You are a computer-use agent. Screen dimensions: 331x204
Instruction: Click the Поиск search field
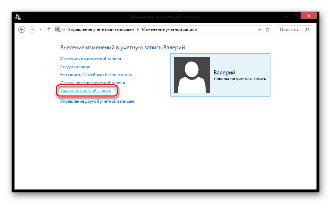[294, 30]
